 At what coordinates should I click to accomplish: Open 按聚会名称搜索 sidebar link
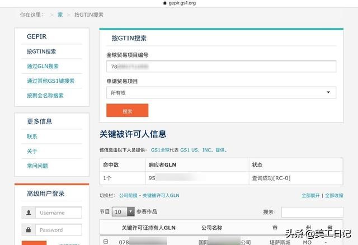click(45, 96)
